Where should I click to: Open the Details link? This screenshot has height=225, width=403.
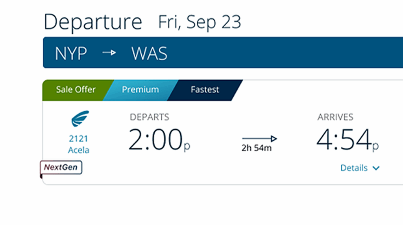click(354, 168)
